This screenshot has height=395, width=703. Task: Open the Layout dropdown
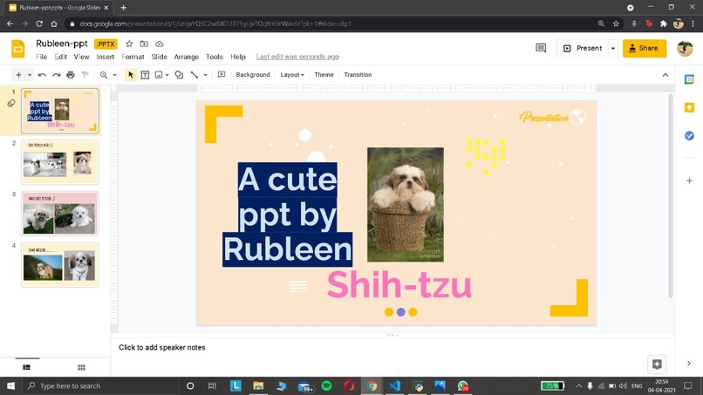[292, 75]
